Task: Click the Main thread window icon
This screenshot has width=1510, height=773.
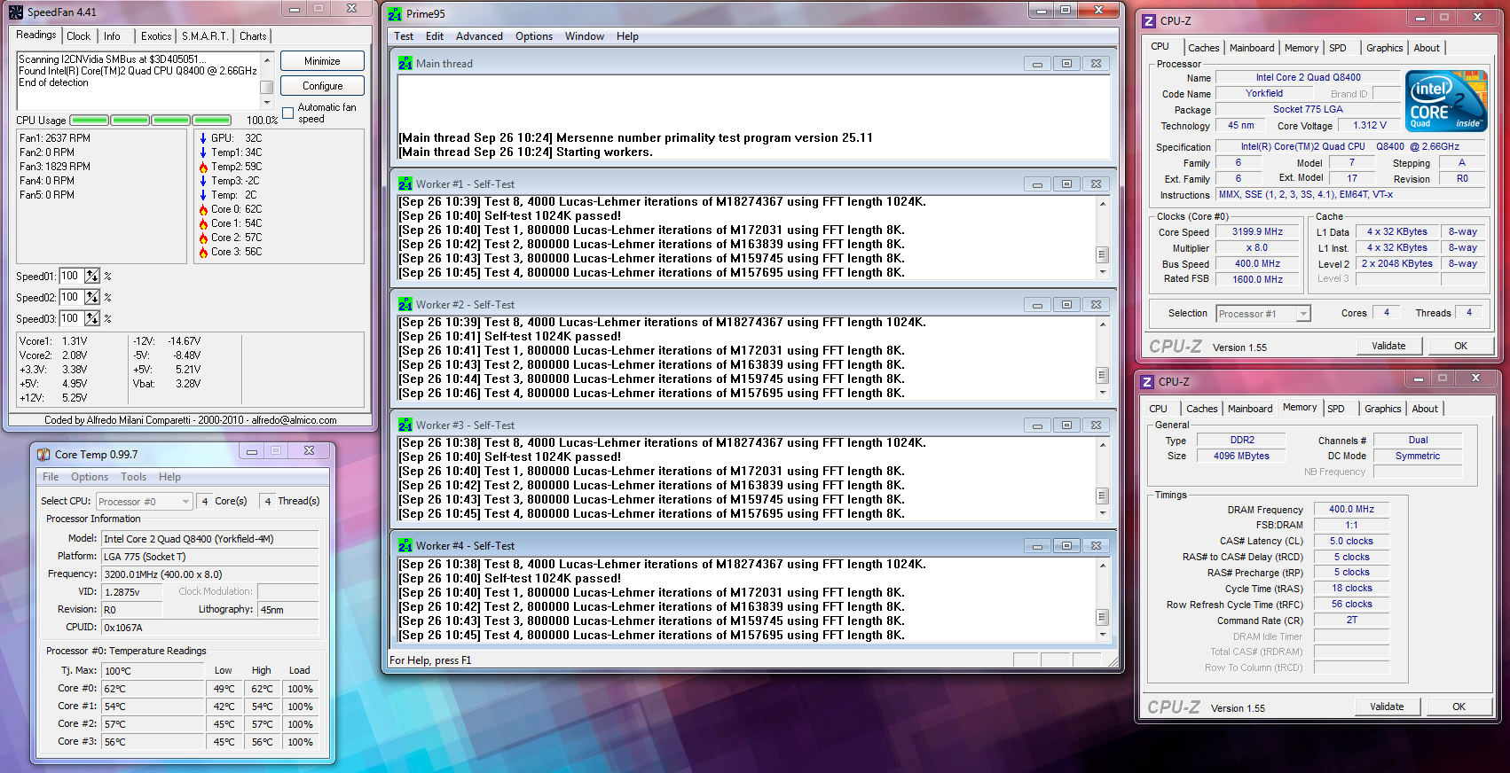Action: [405, 64]
